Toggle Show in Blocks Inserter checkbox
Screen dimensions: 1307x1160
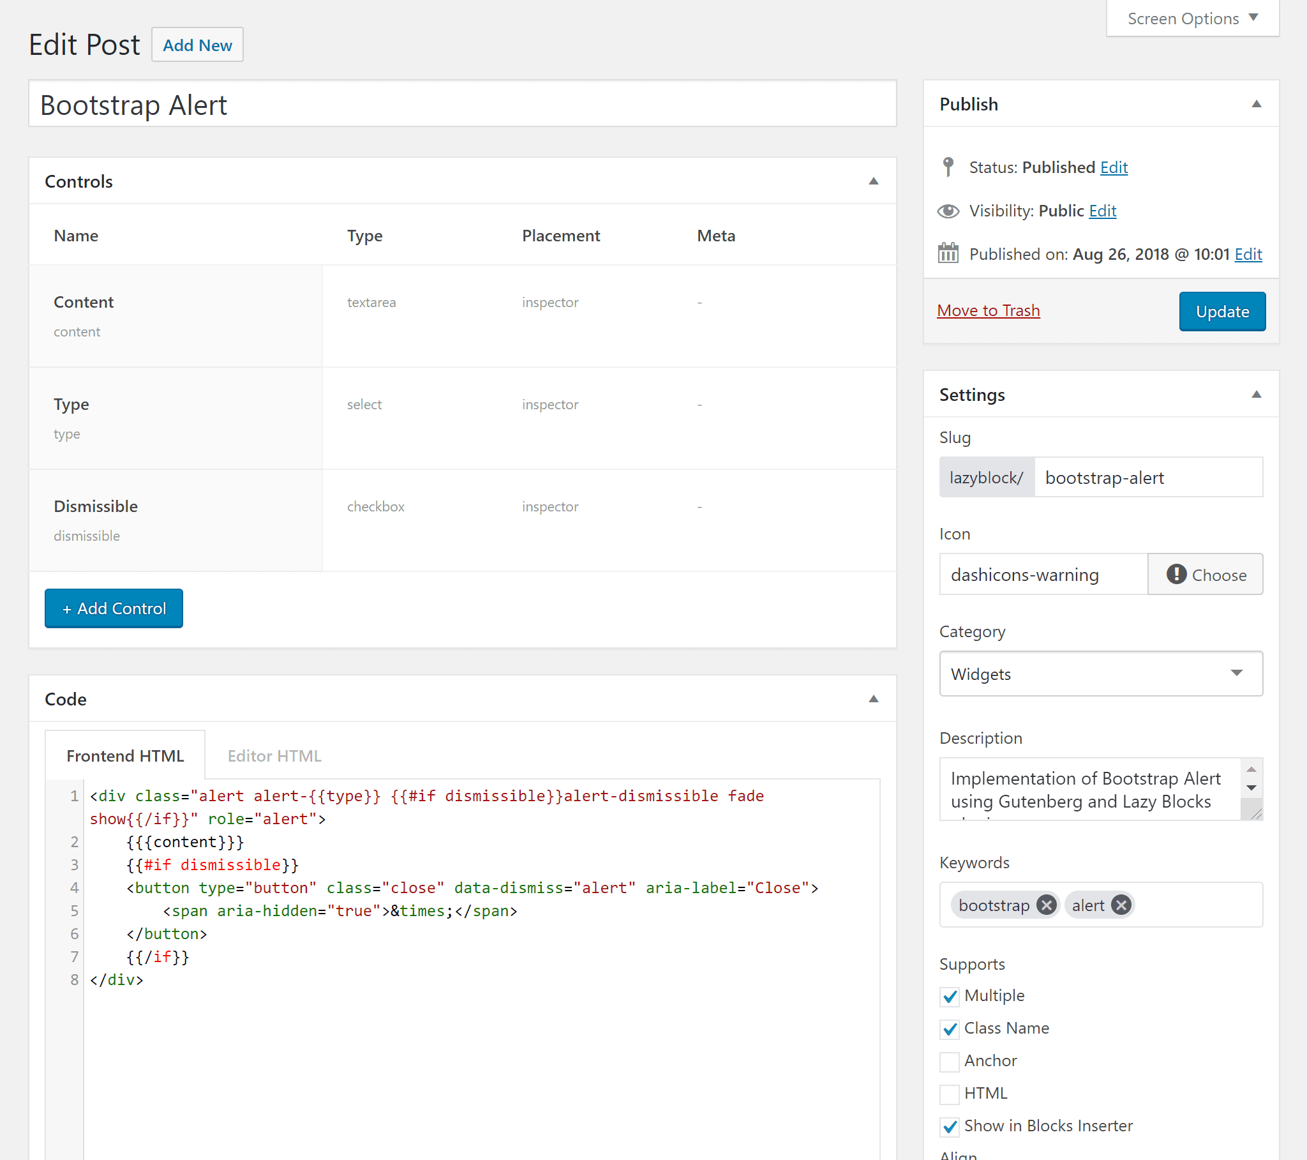950,1127
